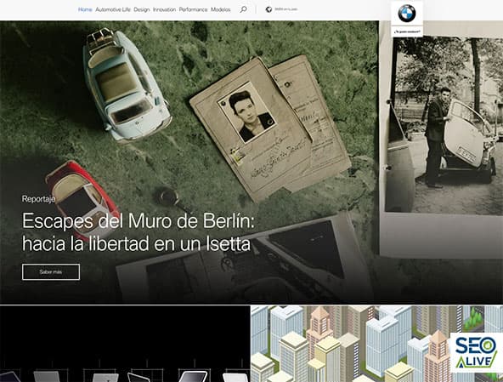Open the Home menu item
This screenshot has height=382, width=503.
(x=85, y=9)
